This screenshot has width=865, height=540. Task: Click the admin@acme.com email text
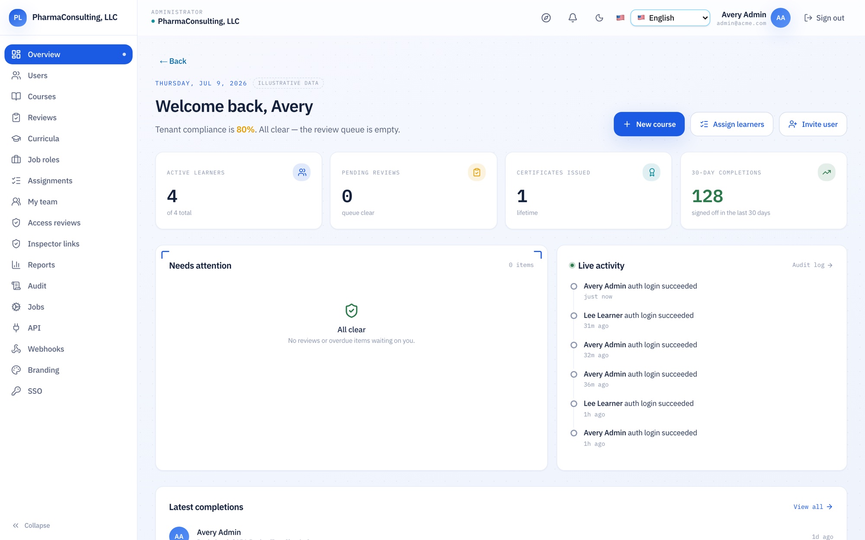point(741,23)
